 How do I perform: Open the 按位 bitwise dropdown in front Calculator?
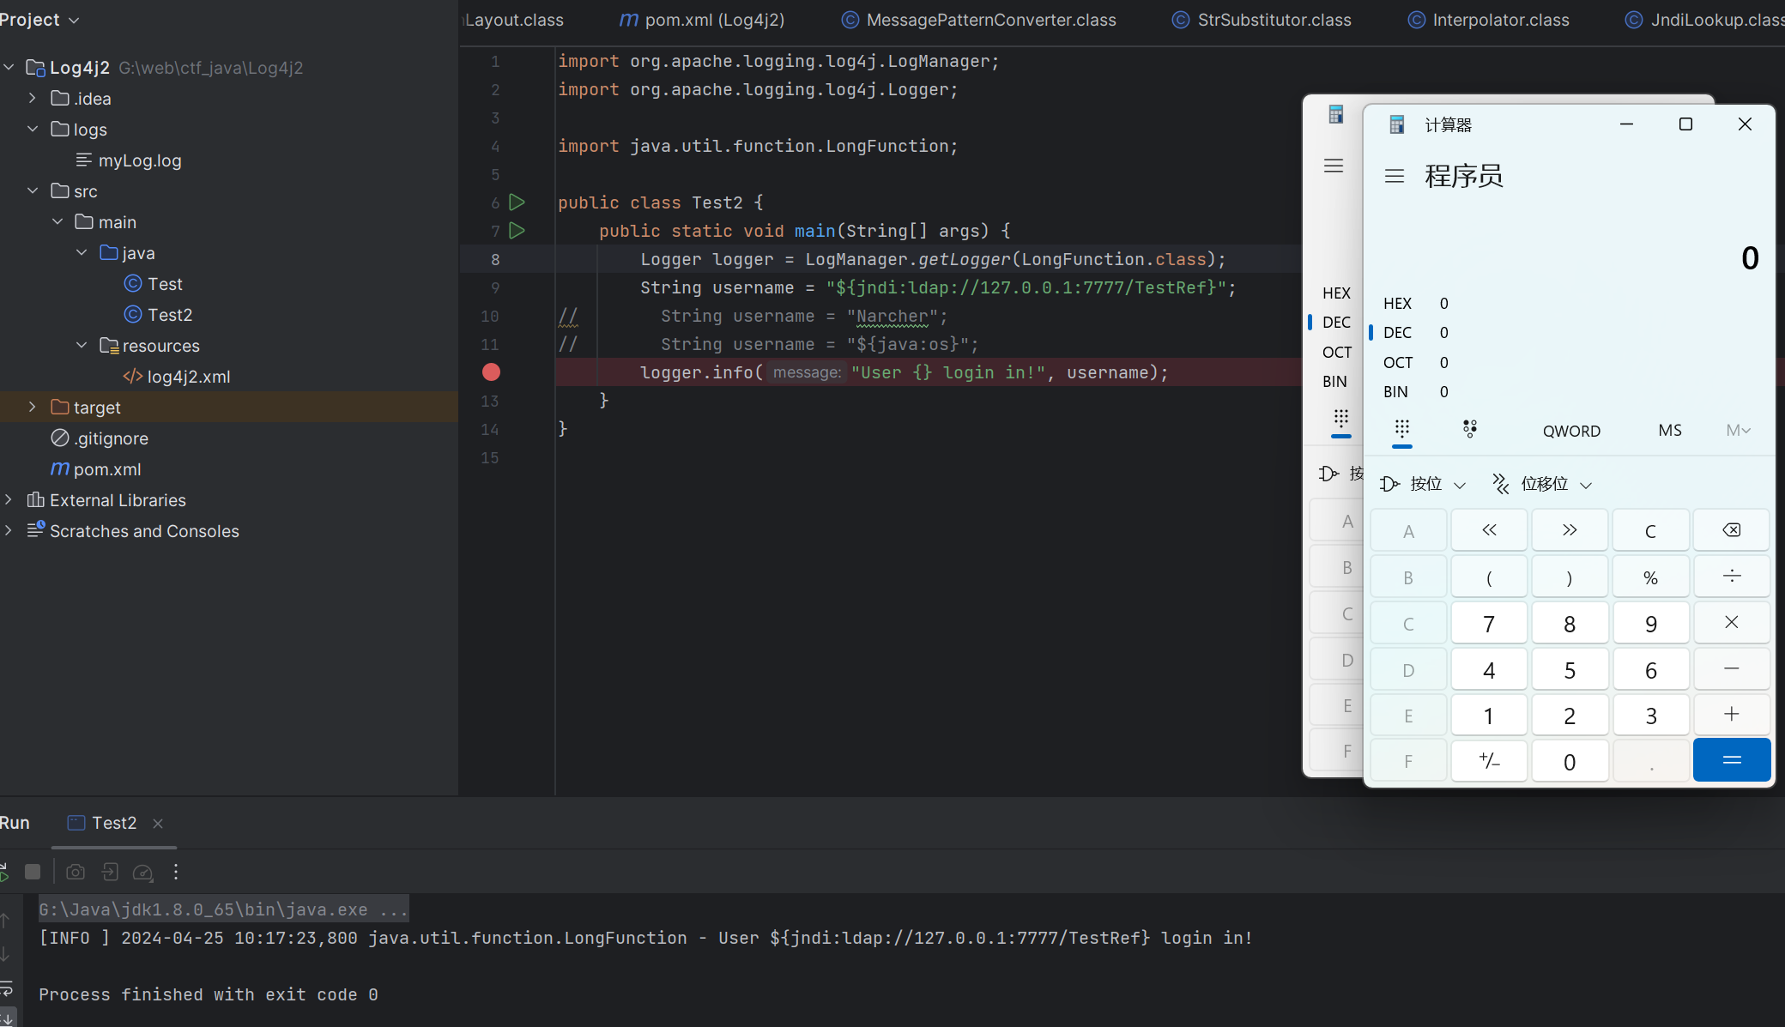pyautogui.click(x=1423, y=484)
